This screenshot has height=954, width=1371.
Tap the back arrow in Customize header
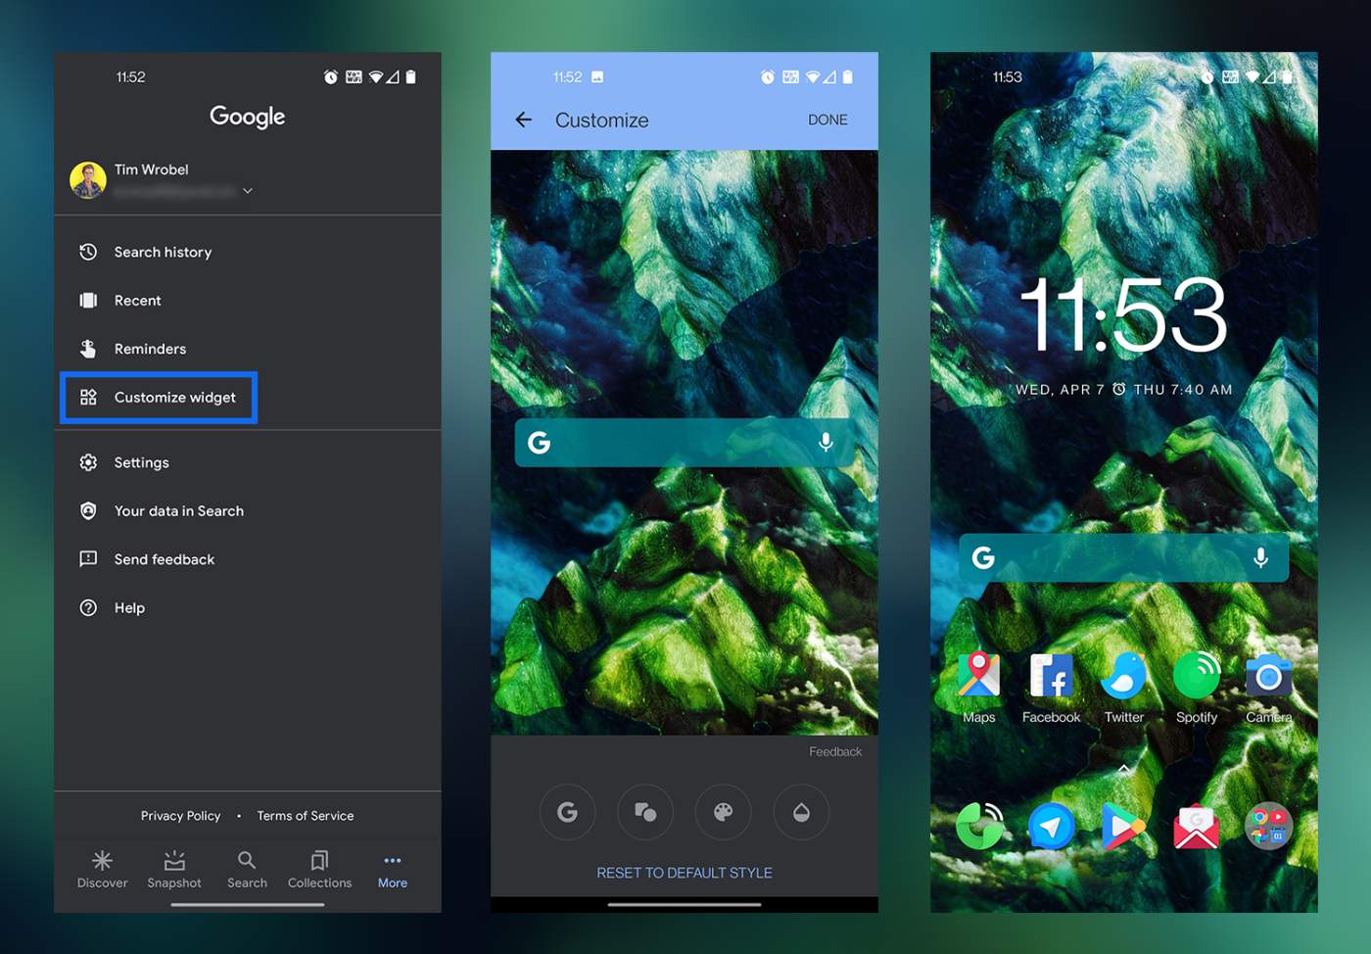pos(524,119)
